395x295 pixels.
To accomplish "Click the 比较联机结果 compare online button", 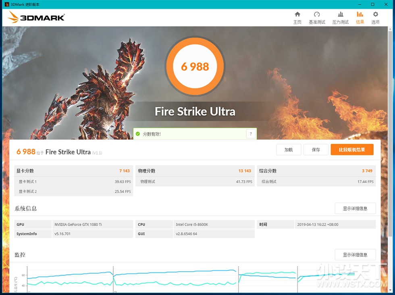I will click(x=352, y=150).
